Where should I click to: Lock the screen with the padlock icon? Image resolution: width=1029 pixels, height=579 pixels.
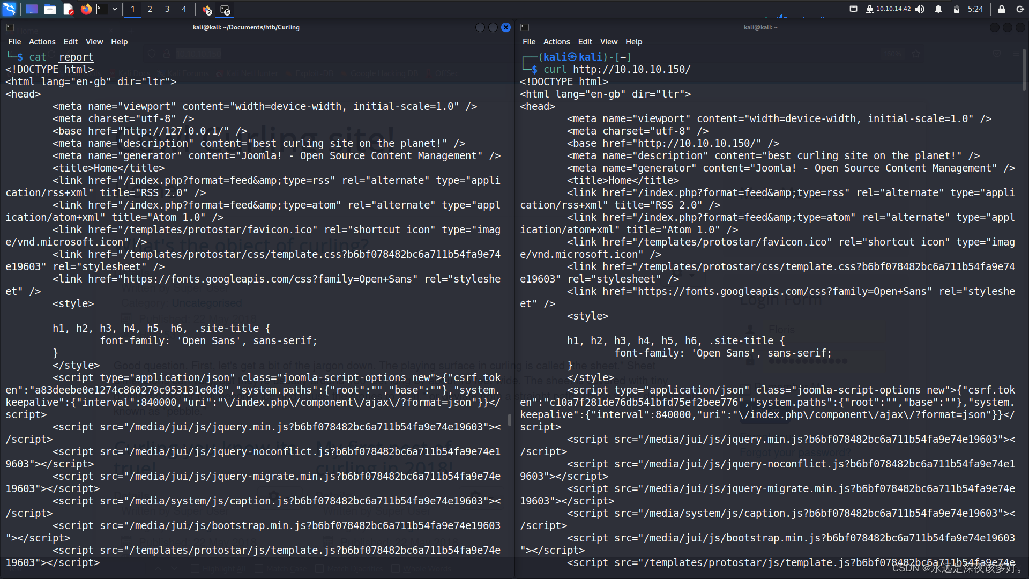click(1001, 9)
